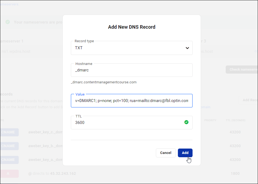Click the blue Add button
The image size is (258, 184).
tap(185, 153)
